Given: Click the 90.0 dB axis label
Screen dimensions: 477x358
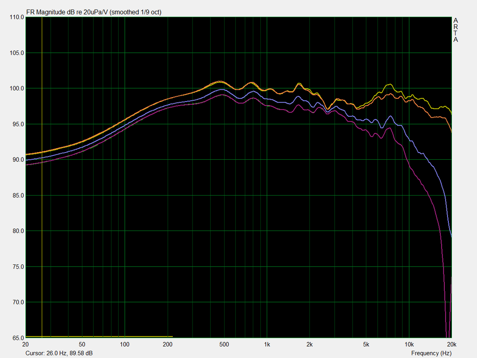Looking at the screenshot, I should click(x=18, y=160).
